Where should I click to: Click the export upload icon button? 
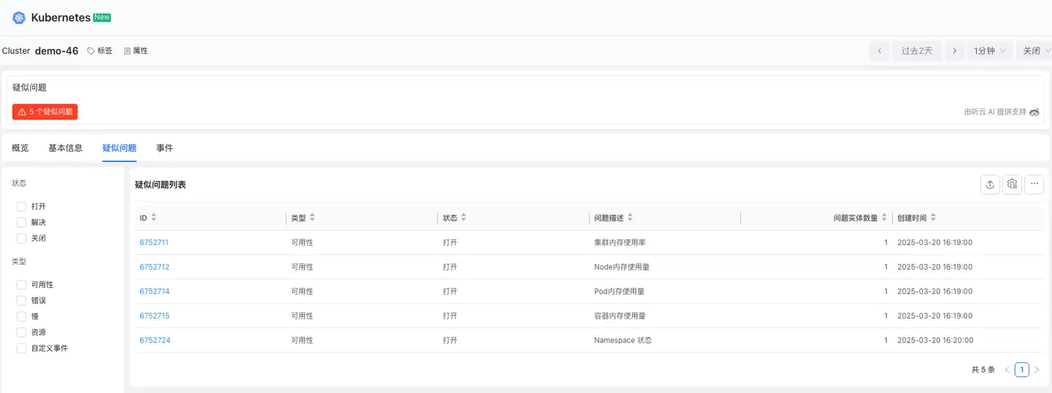[990, 184]
